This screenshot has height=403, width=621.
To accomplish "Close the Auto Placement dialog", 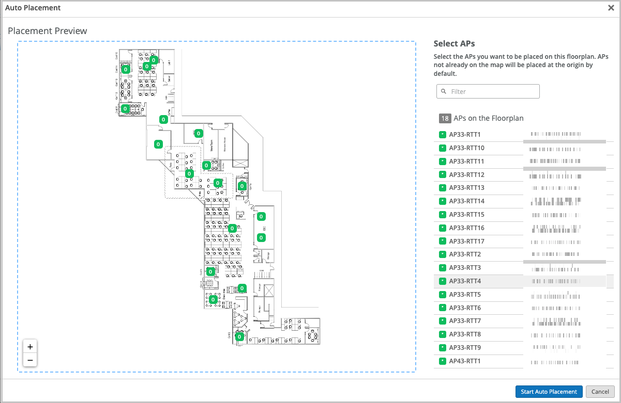I will (611, 8).
